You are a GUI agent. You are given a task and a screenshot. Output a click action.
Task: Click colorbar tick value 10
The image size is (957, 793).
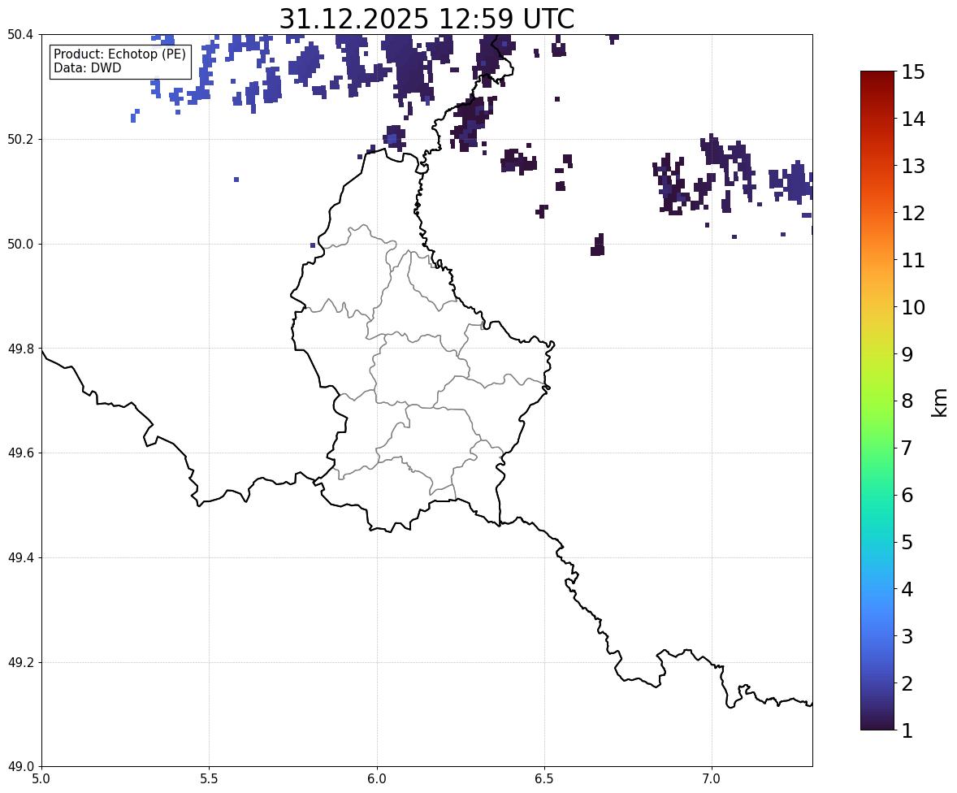point(913,307)
